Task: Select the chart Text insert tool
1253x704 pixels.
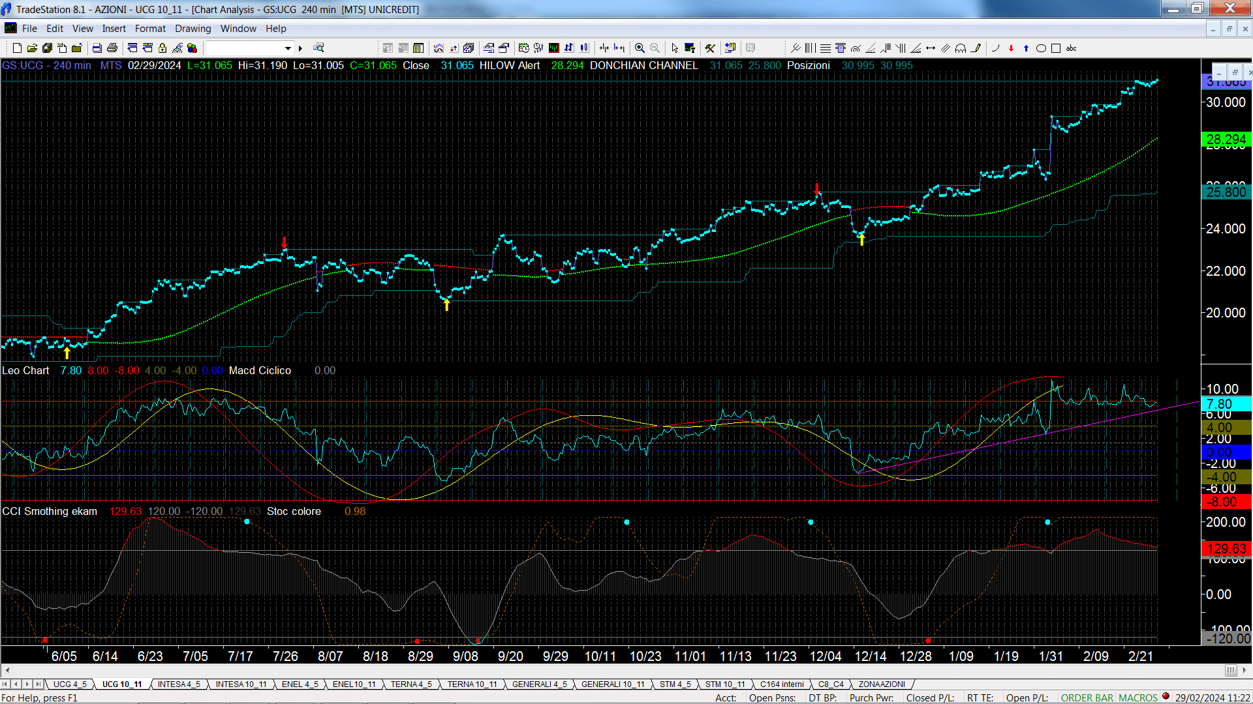Action: pyautogui.click(x=690, y=48)
